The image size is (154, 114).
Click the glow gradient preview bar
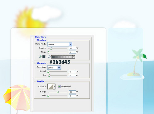click(x=62, y=57)
